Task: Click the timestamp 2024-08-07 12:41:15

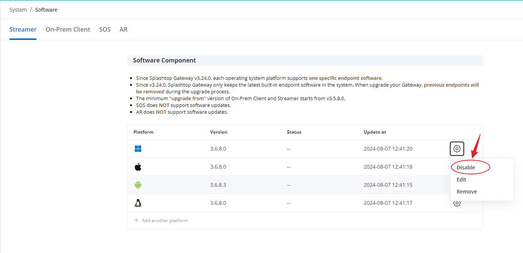Action: coord(388,185)
